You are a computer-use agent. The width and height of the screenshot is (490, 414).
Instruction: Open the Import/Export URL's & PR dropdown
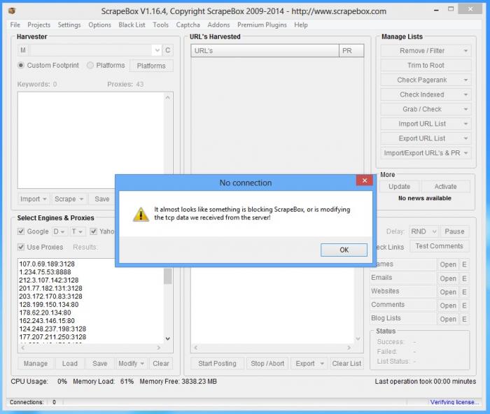click(x=426, y=153)
